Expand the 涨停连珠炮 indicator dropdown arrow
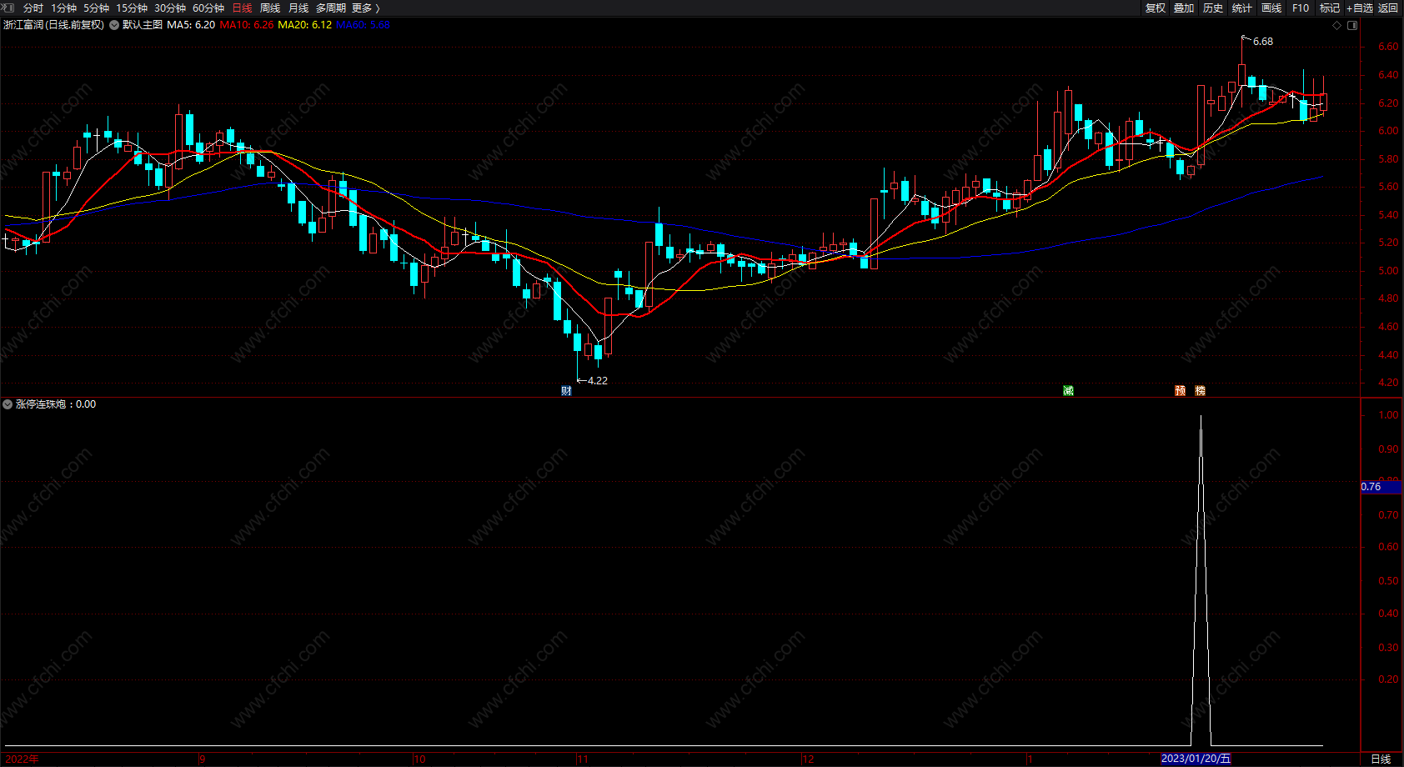This screenshot has height=767, width=1404. [x=8, y=404]
